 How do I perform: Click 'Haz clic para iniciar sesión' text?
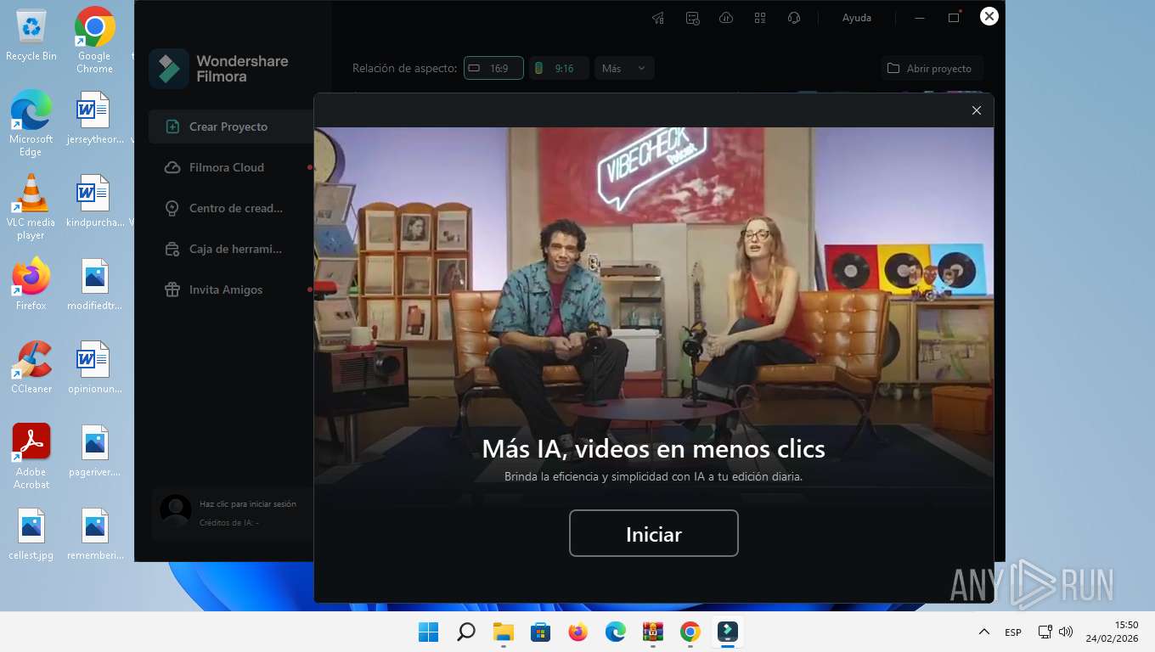[x=248, y=503]
